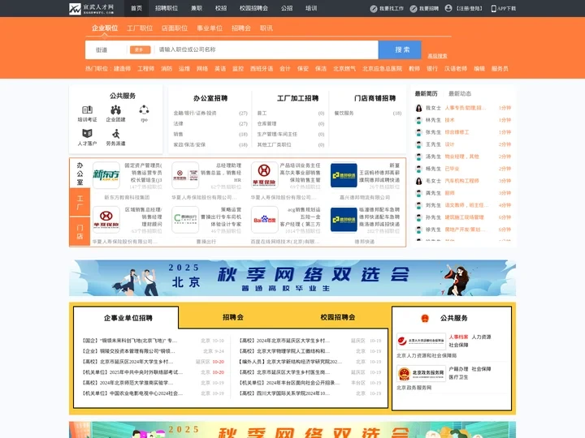Open 兼职 in top navigation
The image size is (585, 438).
197,8
